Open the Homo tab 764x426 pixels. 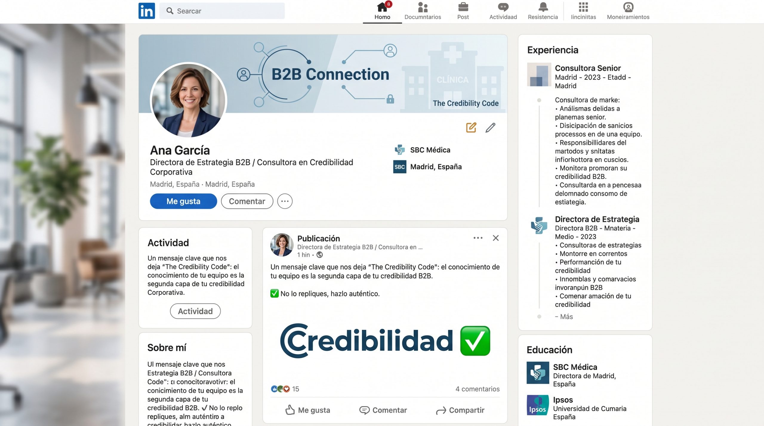point(382,11)
